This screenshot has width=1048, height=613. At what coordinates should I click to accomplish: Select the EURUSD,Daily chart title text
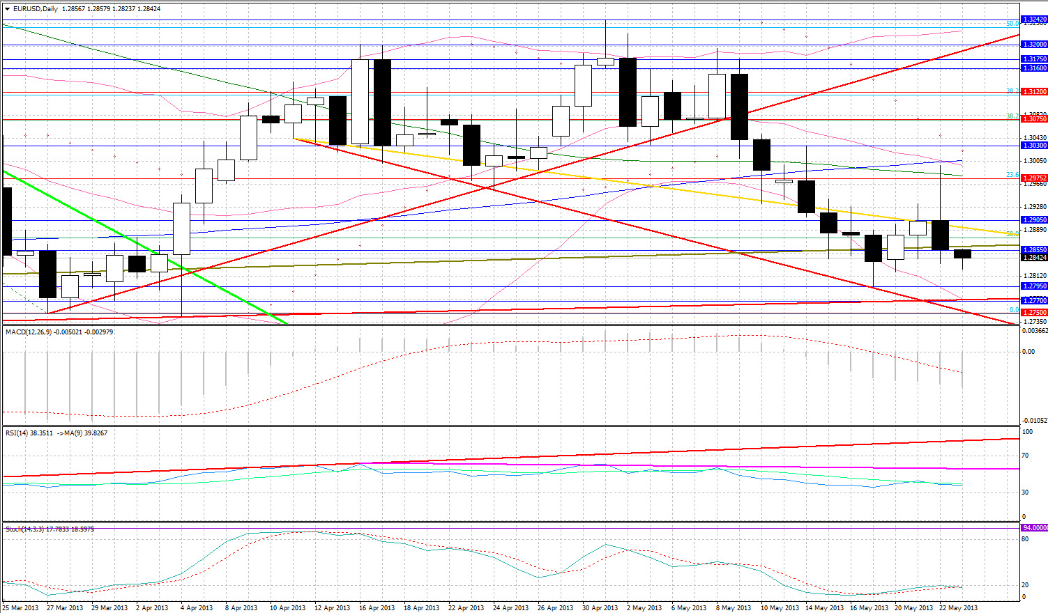[x=36, y=9]
